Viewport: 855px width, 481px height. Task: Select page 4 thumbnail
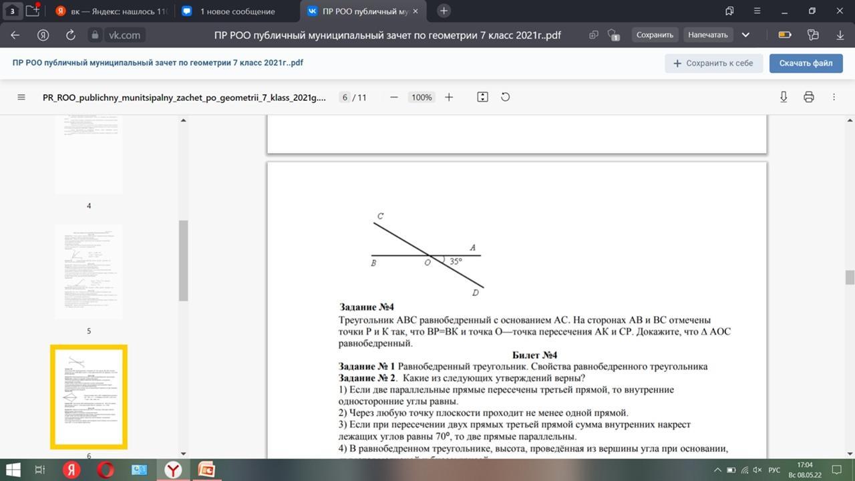pos(89,154)
